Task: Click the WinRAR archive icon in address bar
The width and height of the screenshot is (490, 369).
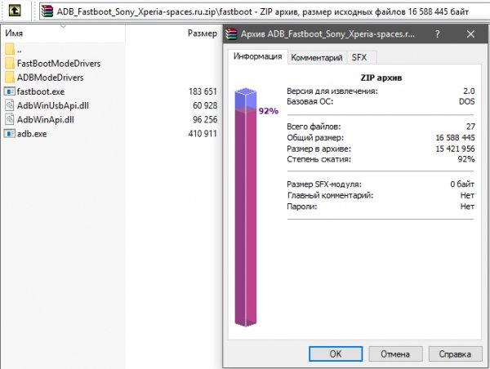Action: pos(47,11)
